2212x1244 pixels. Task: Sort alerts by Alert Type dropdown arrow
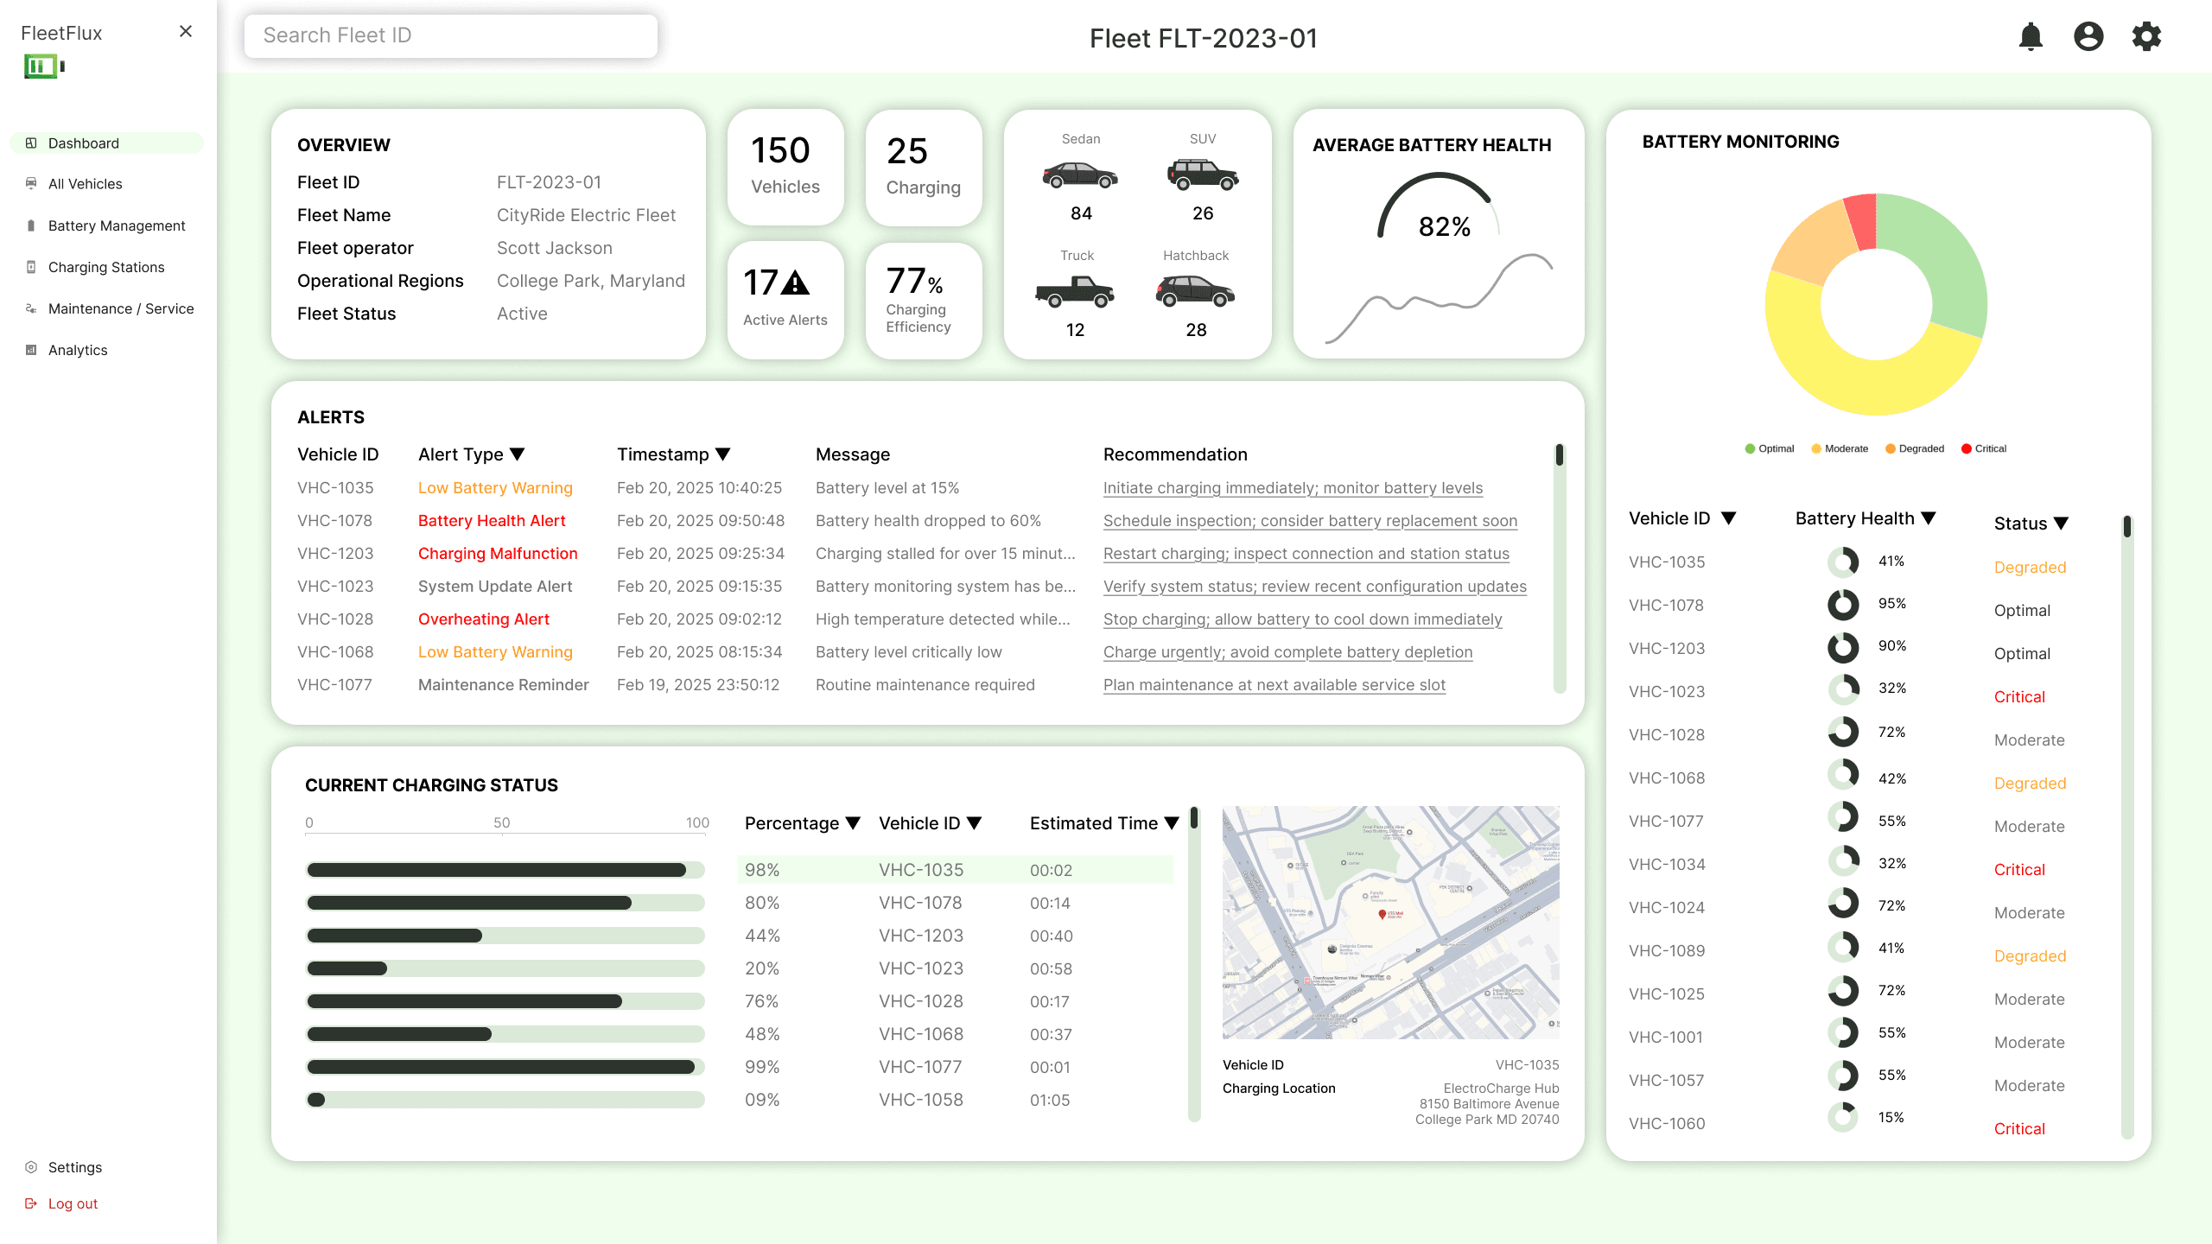click(x=518, y=454)
